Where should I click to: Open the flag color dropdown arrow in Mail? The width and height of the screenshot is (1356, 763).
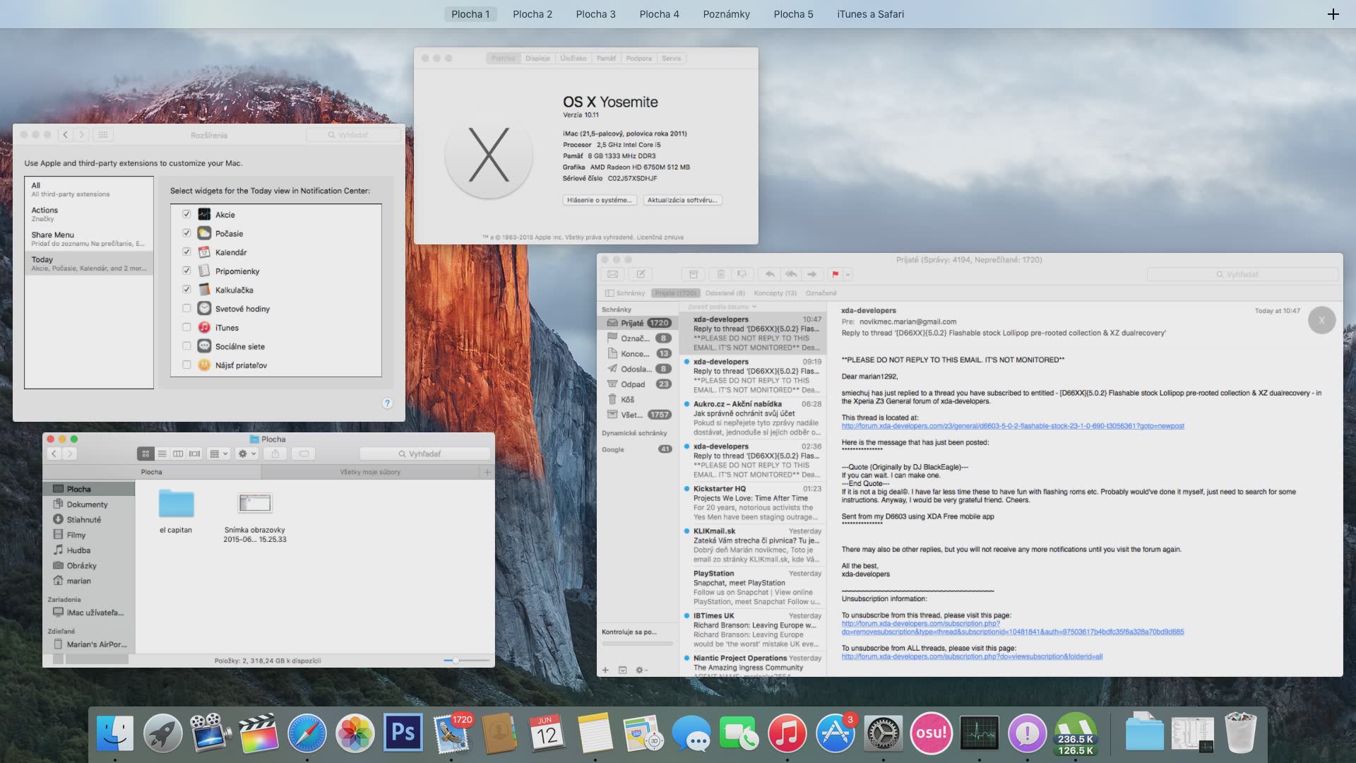847,274
